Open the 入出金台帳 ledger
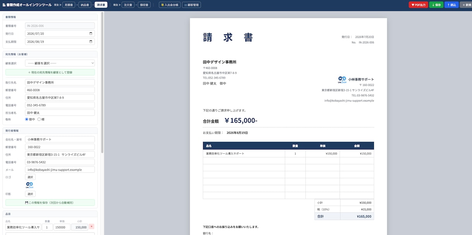Viewport: 472px width, 235px height. 169,5
